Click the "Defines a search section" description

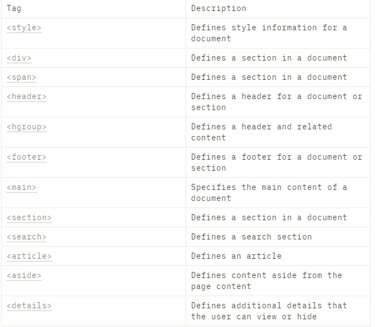click(x=251, y=237)
